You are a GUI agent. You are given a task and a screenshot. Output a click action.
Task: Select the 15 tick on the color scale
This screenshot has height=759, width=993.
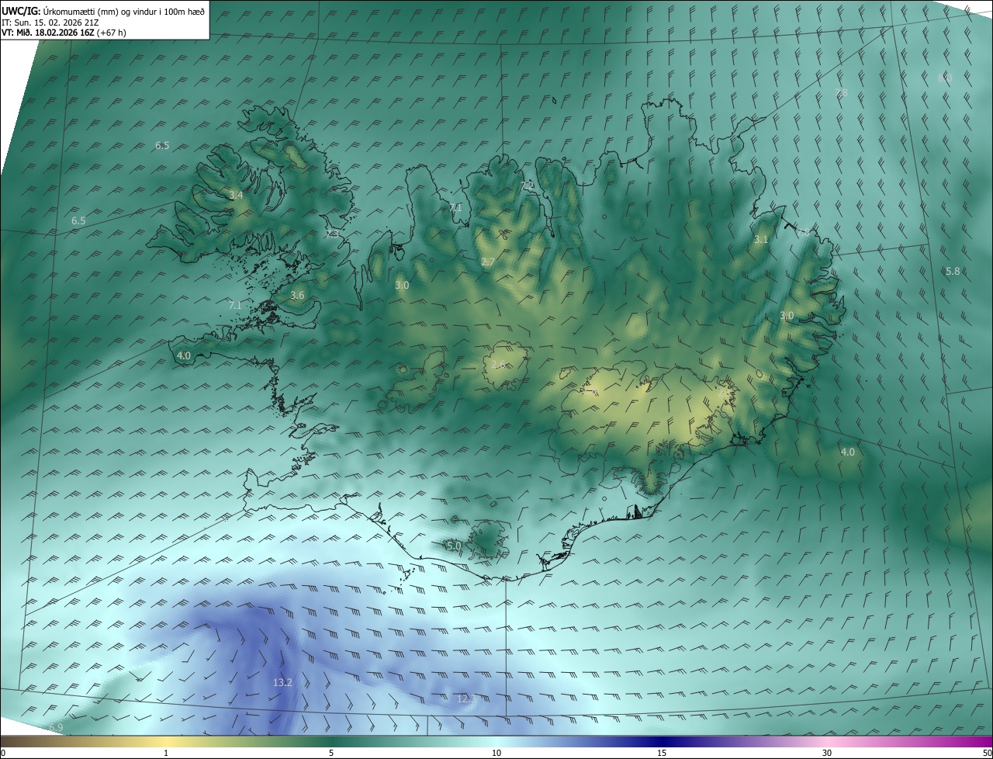(x=662, y=754)
